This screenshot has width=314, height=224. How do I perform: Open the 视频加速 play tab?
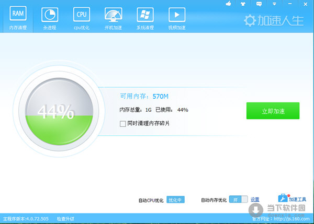[x=177, y=18]
